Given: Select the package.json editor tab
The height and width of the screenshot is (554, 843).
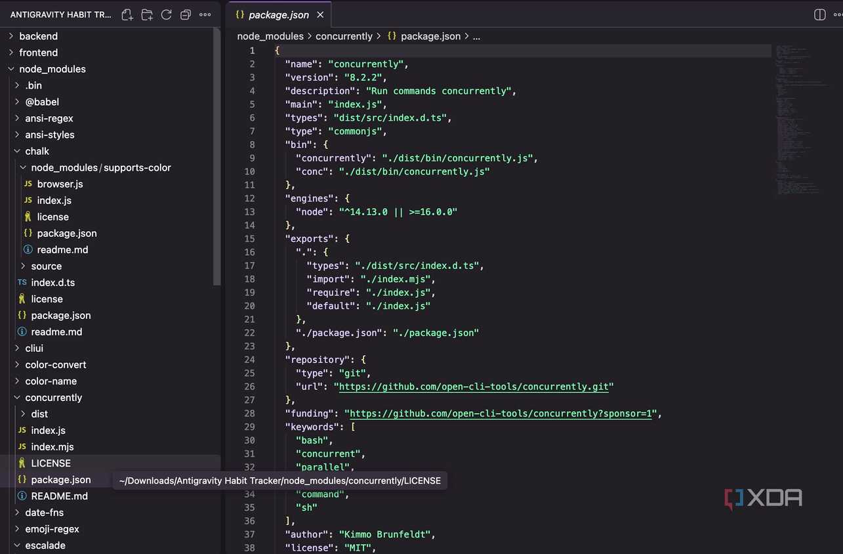Looking at the screenshot, I should [279, 14].
